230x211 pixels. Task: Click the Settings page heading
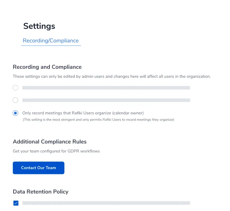tap(39, 26)
